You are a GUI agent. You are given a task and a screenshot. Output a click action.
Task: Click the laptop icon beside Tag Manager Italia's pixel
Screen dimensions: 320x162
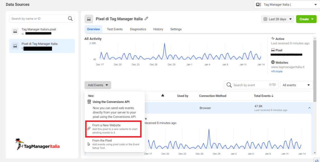(x=15, y=31)
